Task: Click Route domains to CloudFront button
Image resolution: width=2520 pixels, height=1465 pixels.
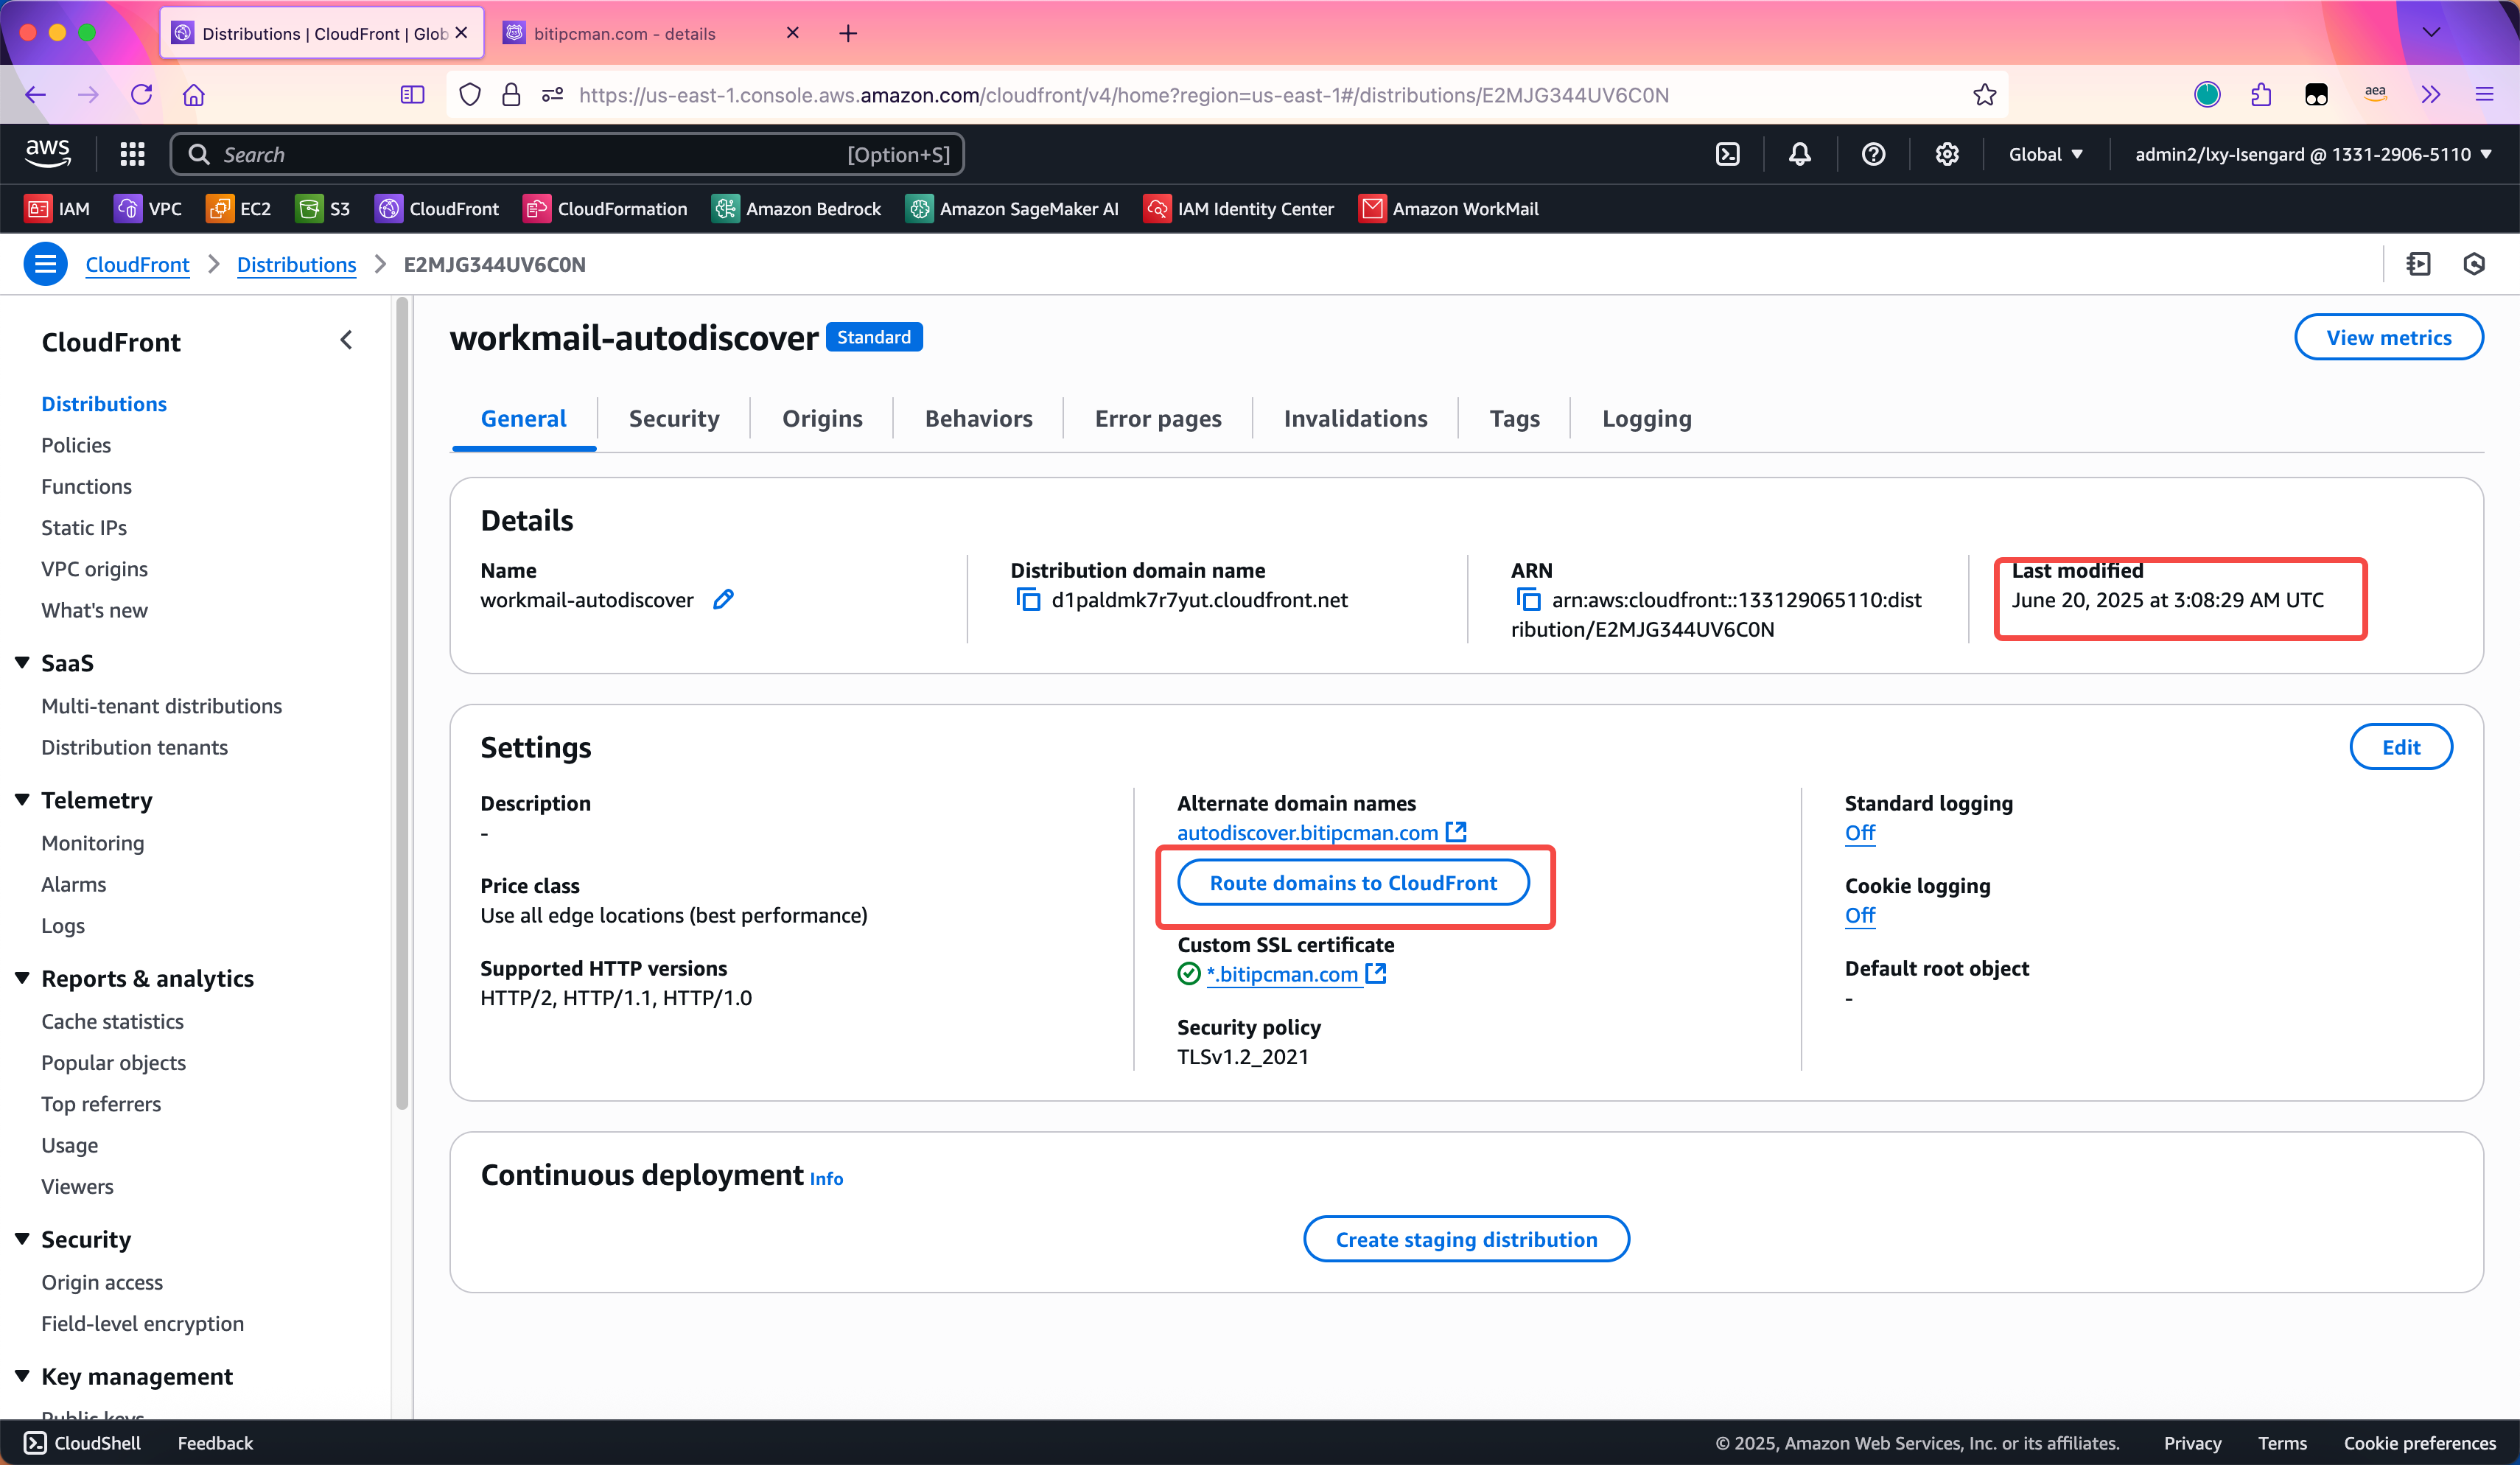Action: (1353, 883)
